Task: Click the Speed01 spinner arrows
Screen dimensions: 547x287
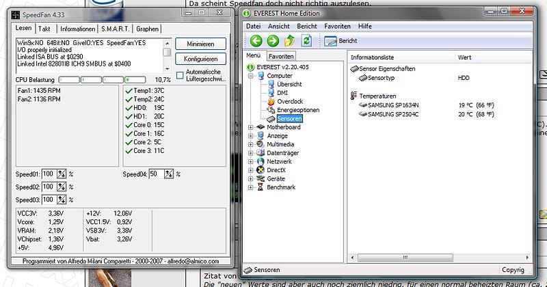Action: (62, 174)
